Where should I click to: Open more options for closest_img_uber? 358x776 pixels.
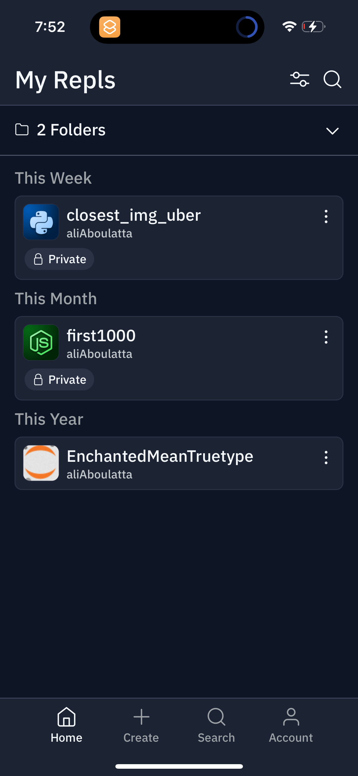pos(326,216)
